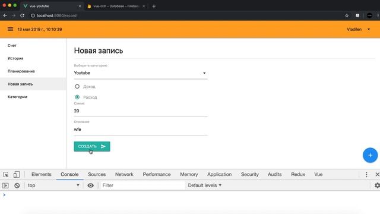Open the Redux DevTools tab
The image size is (380, 214).
[x=298, y=174]
